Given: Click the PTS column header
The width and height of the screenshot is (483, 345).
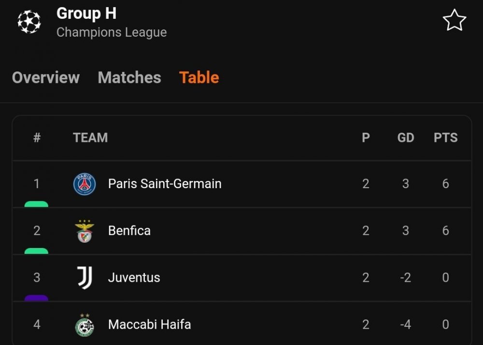Looking at the screenshot, I should pos(445,138).
